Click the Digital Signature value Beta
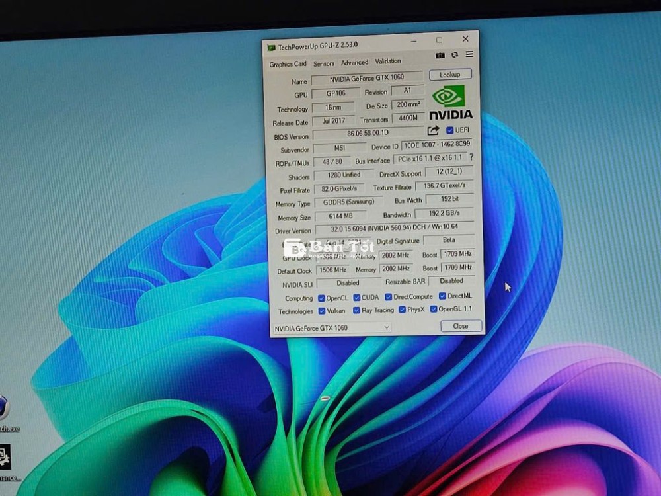The height and width of the screenshot is (496, 661). [449, 239]
